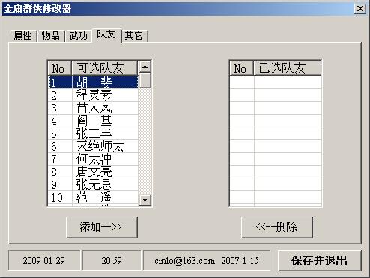Select the 武功 tab
The height and width of the screenshot is (278, 370).
tap(79, 36)
